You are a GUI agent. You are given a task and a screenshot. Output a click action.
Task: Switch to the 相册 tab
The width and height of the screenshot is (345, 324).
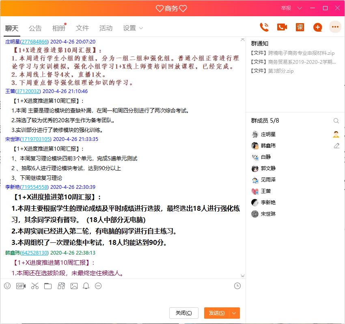[59, 28]
